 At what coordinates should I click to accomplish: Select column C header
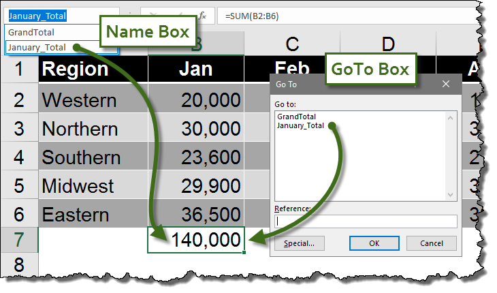point(292,44)
